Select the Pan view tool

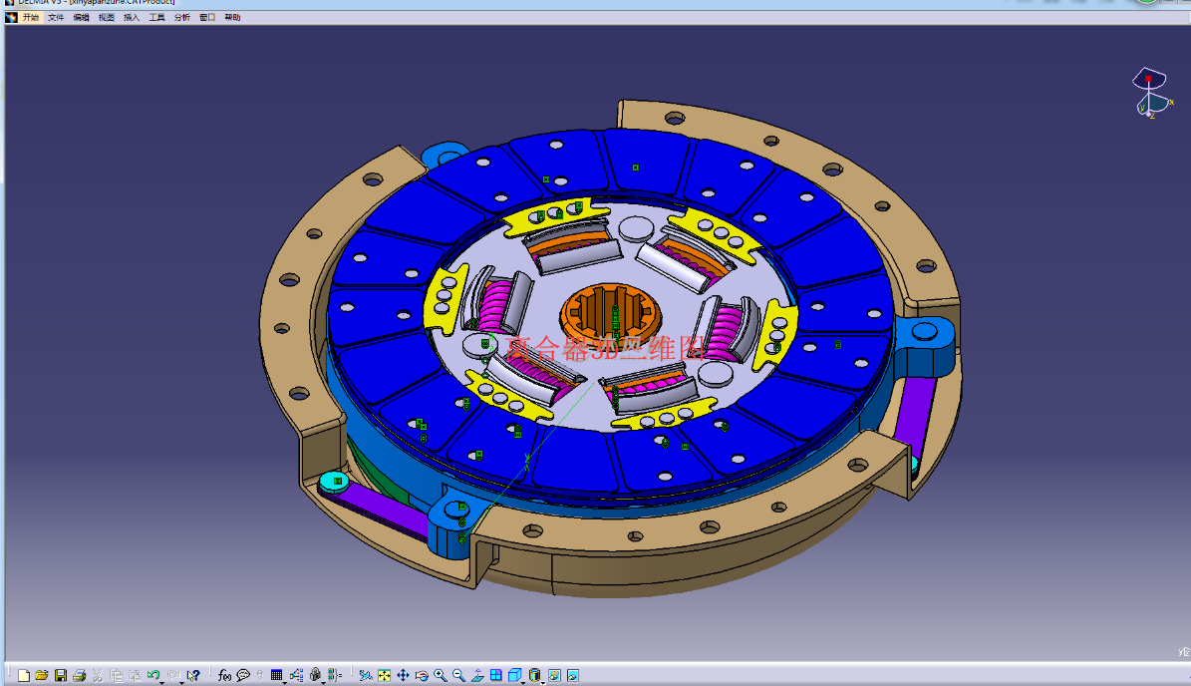pyautogui.click(x=403, y=675)
